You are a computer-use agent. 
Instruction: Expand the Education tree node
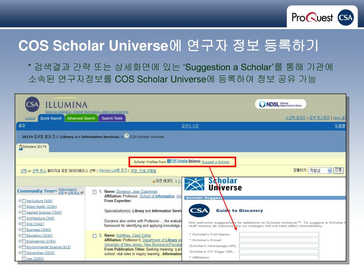(x=20, y=235)
